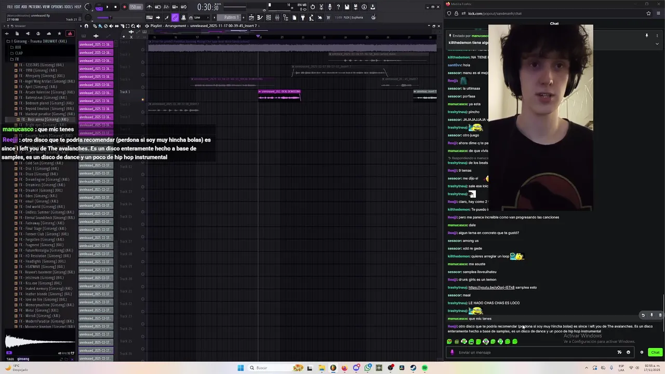
Task: Click the microphone one-click recording icon
Action: [x=329, y=7]
